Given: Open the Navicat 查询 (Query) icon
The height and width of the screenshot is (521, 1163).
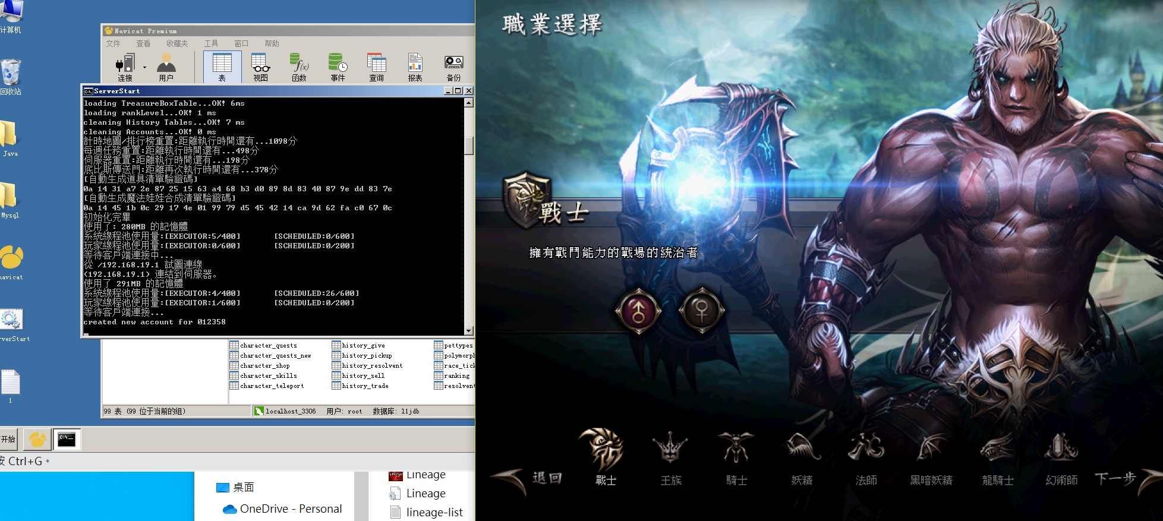Looking at the screenshot, I should point(376,67).
